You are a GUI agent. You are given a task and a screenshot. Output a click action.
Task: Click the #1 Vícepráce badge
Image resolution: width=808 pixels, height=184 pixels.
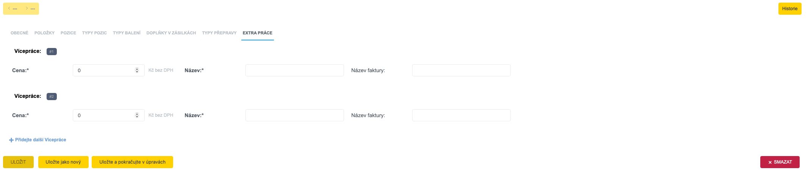coord(52,51)
